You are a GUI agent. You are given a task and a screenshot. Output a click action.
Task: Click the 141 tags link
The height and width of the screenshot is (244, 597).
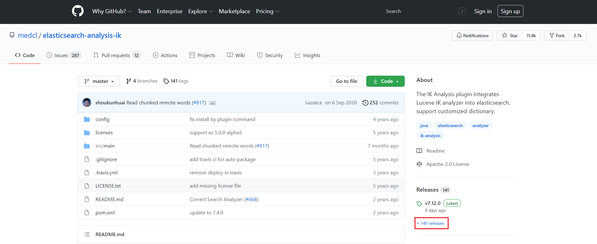click(x=176, y=81)
